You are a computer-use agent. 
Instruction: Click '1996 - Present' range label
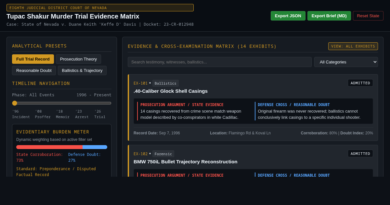click(x=94, y=95)
